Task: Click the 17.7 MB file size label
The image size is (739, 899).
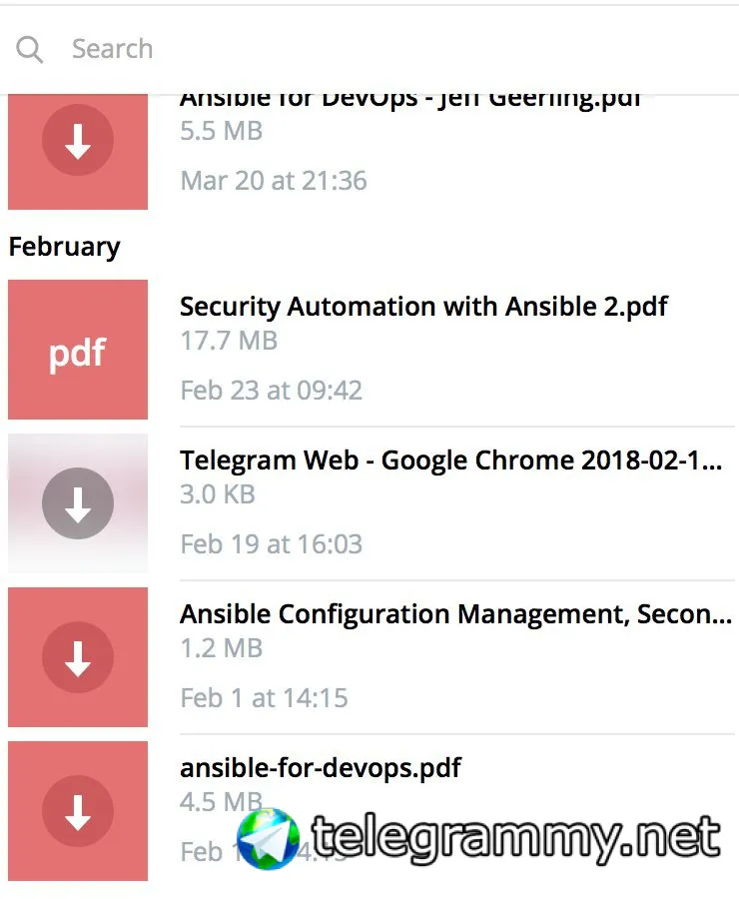Action: point(229,341)
